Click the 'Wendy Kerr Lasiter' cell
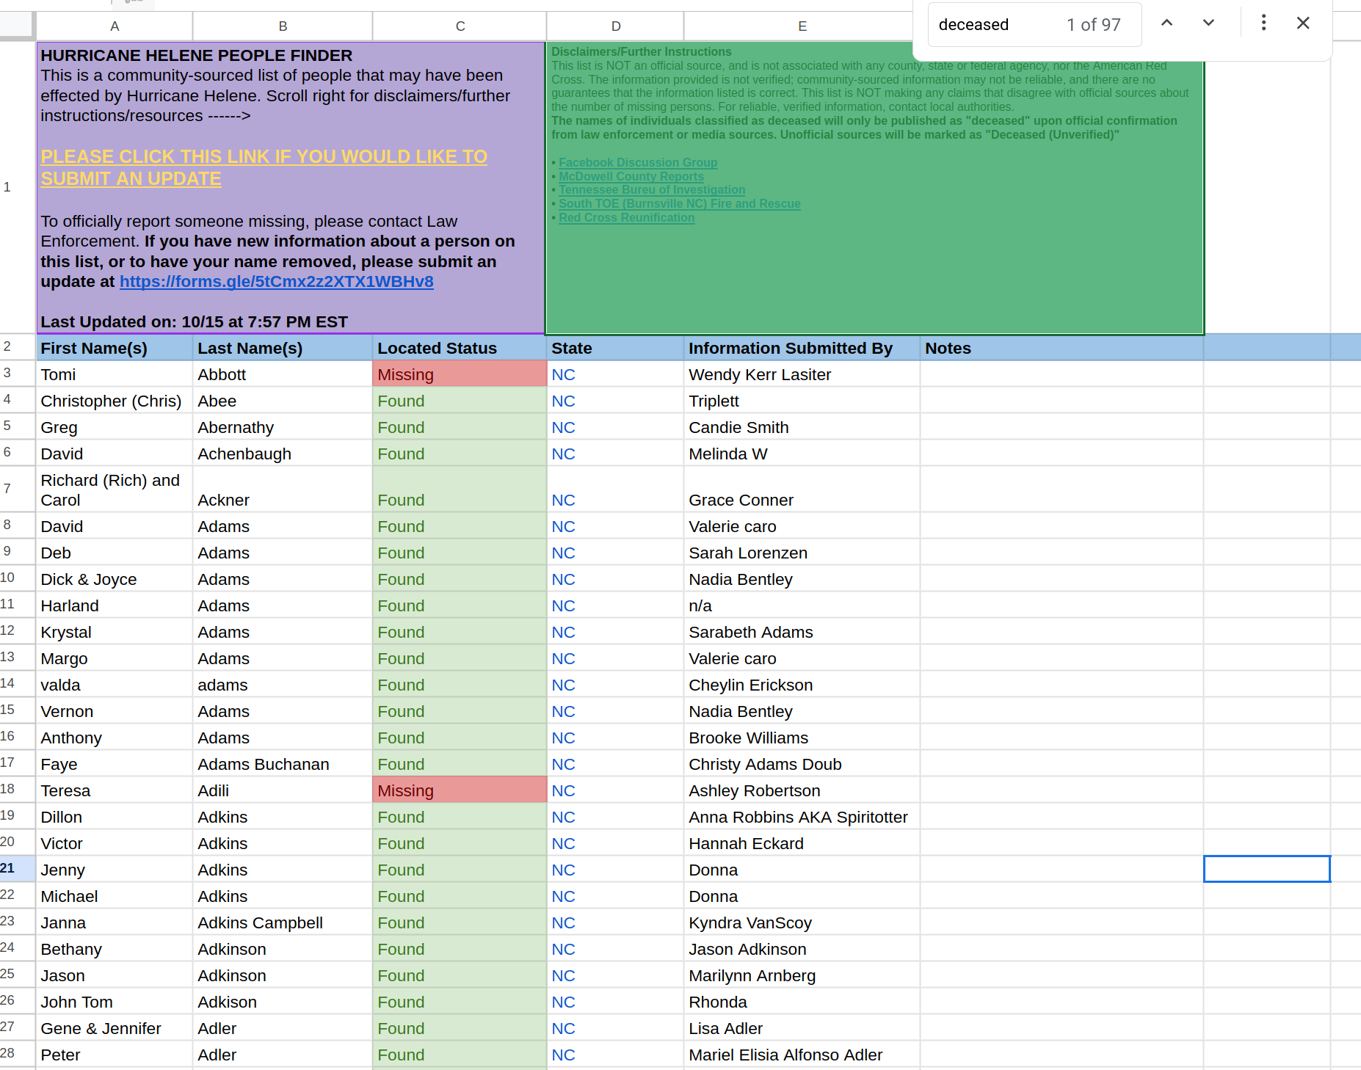This screenshot has width=1361, height=1070. (x=802, y=374)
